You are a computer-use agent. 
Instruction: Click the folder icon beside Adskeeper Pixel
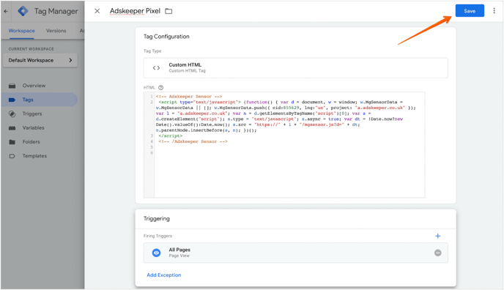[x=168, y=11]
